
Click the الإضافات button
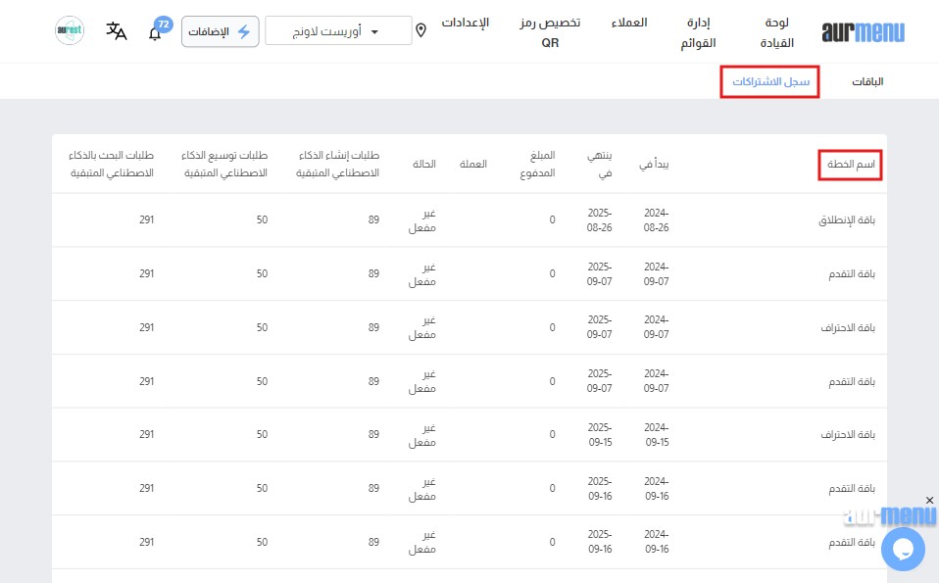pos(221,31)
